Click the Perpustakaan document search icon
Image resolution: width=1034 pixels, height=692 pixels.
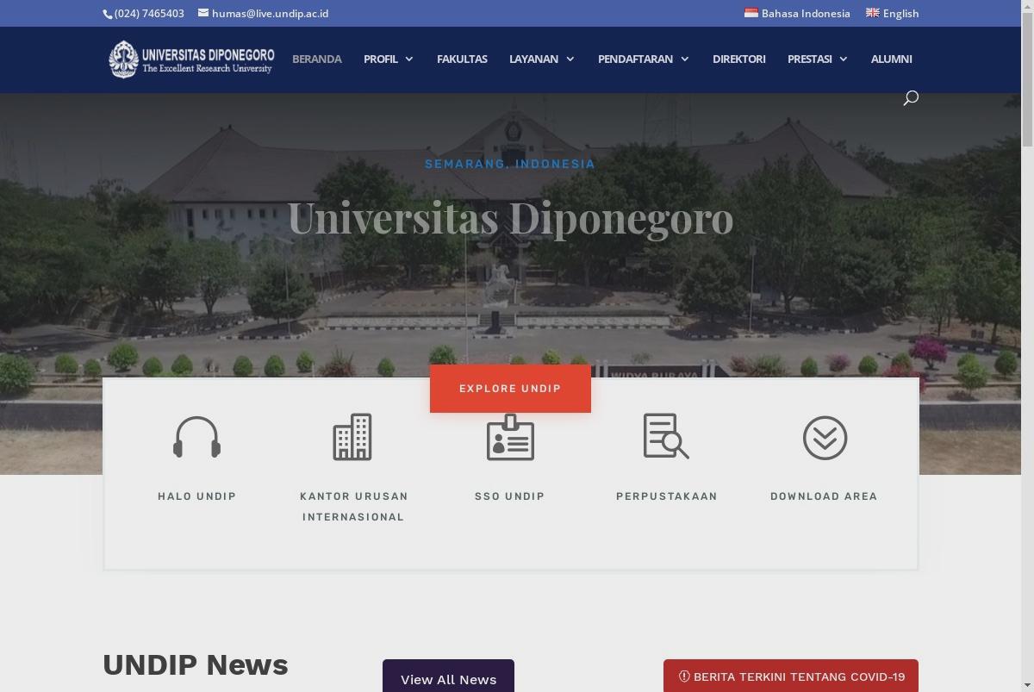pyautogui.click(x=666, y=436)
